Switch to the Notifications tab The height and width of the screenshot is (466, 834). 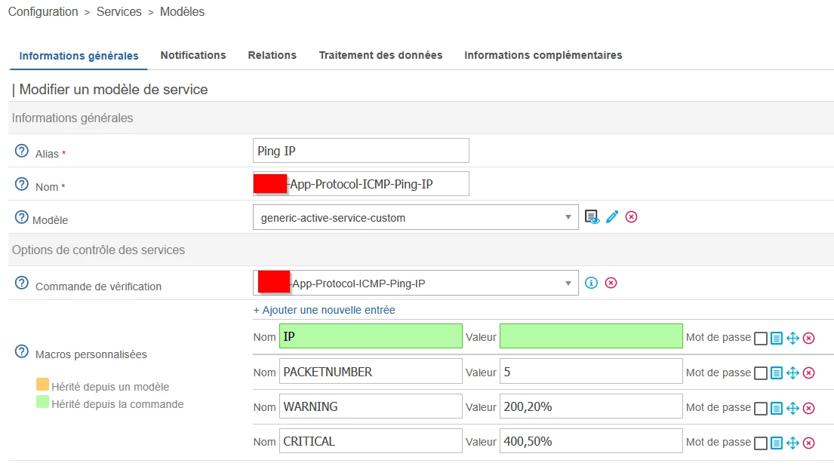click(193, 55)
